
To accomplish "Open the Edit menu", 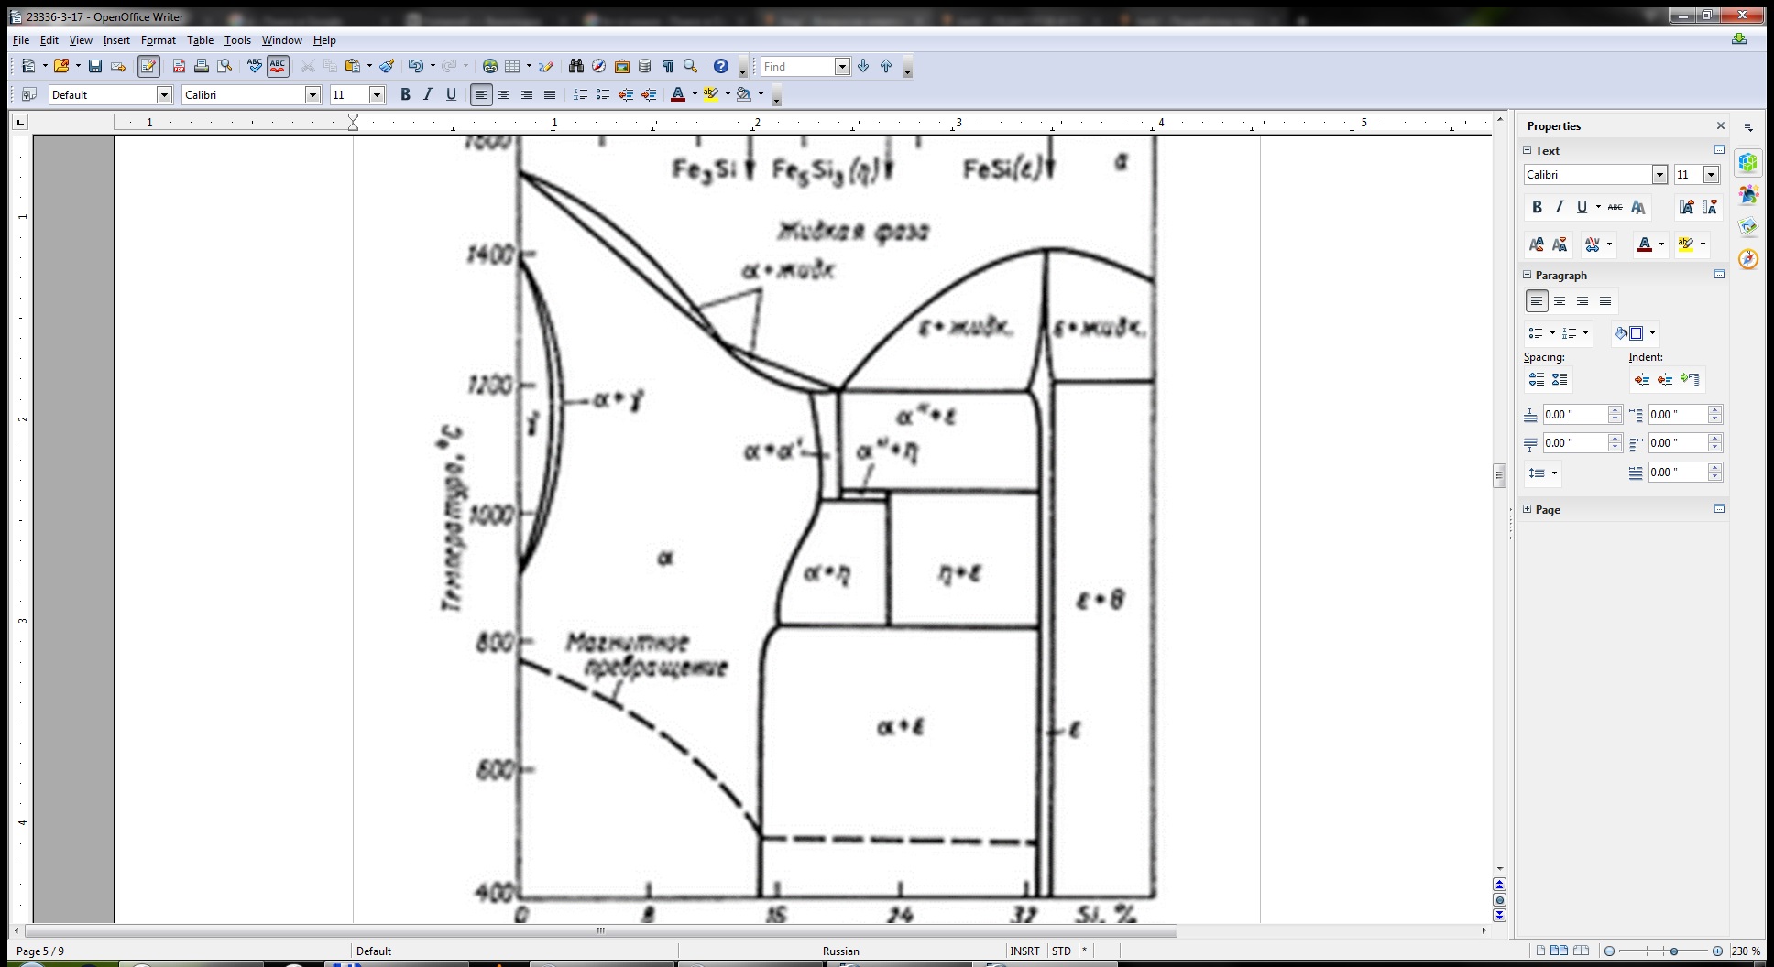I will click(49, 40).
